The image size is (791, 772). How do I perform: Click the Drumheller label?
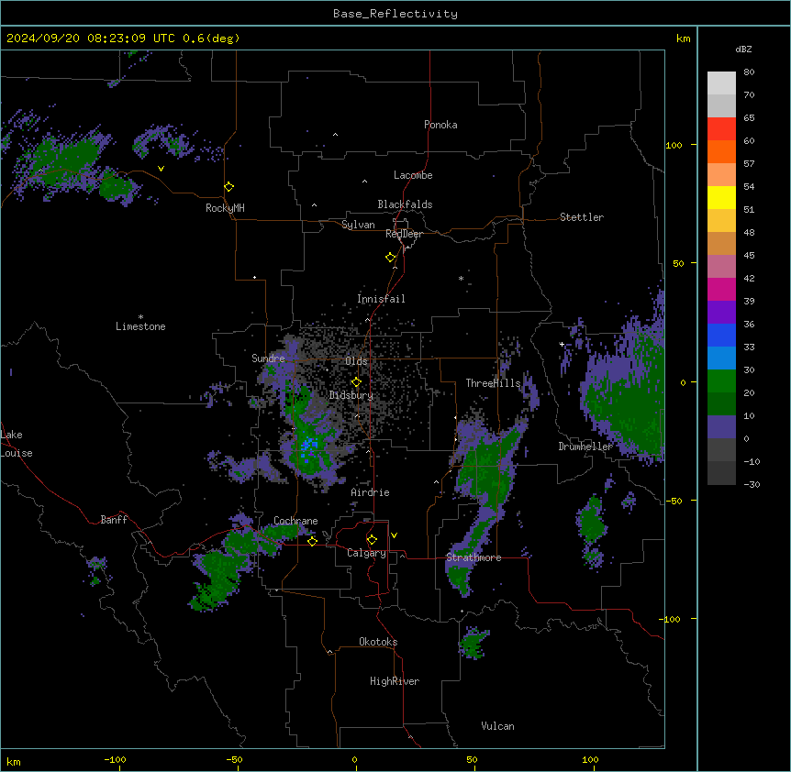pos(585,447)
